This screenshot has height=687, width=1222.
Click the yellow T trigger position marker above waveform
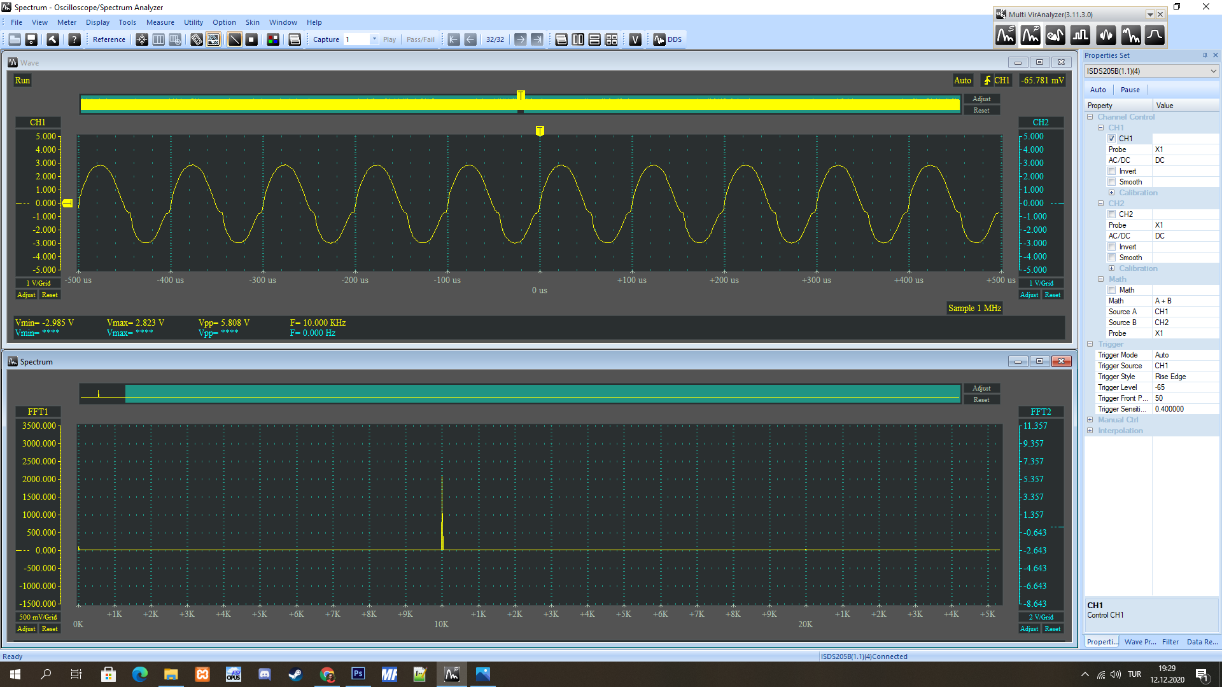pos(540,131)
